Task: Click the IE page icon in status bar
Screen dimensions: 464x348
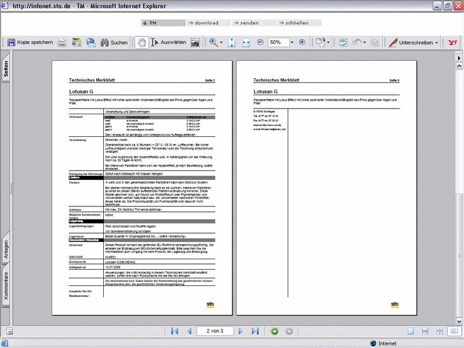Action: (x=5, y=343)
